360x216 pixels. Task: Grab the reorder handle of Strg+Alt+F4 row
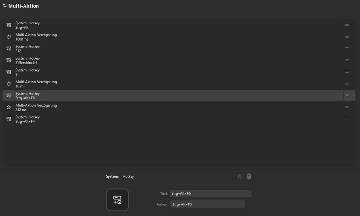coord(347,119)
